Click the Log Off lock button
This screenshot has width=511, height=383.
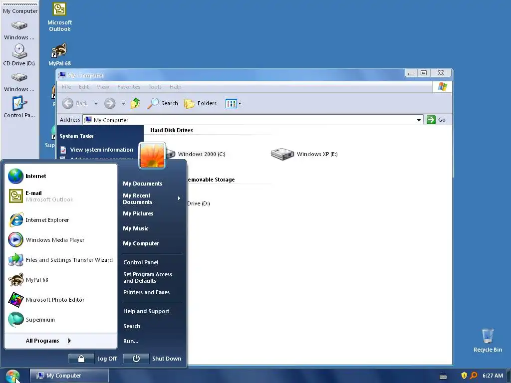[x=81, y=359]
